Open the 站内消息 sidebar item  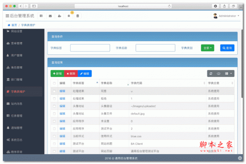(x=23, y=103)
